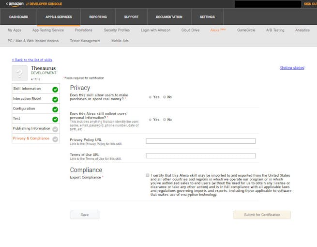Click the gray checkmark next to Privacy & Compliance
This screenshot has height=247, width=317.
(x=55, y=139)
